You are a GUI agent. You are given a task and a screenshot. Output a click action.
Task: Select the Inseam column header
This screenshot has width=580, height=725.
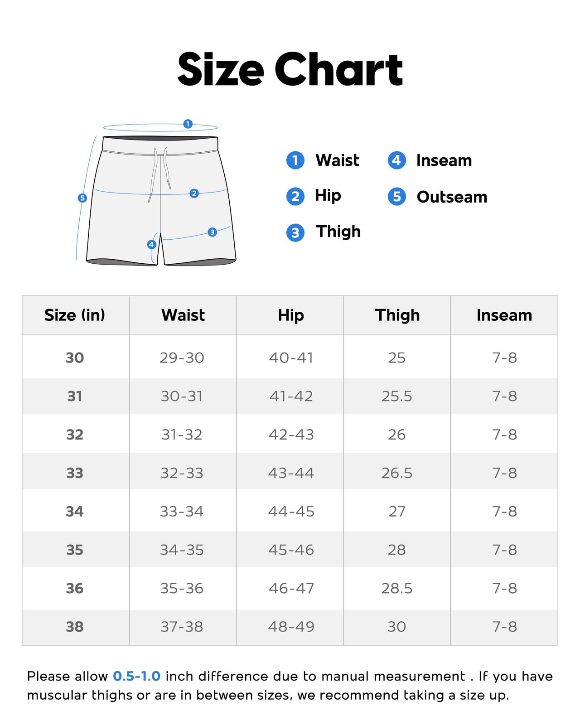pos(504,315)
